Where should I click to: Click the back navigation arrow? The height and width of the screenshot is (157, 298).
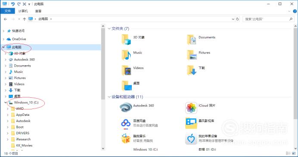pyautogui.click(x=6, y=19)
